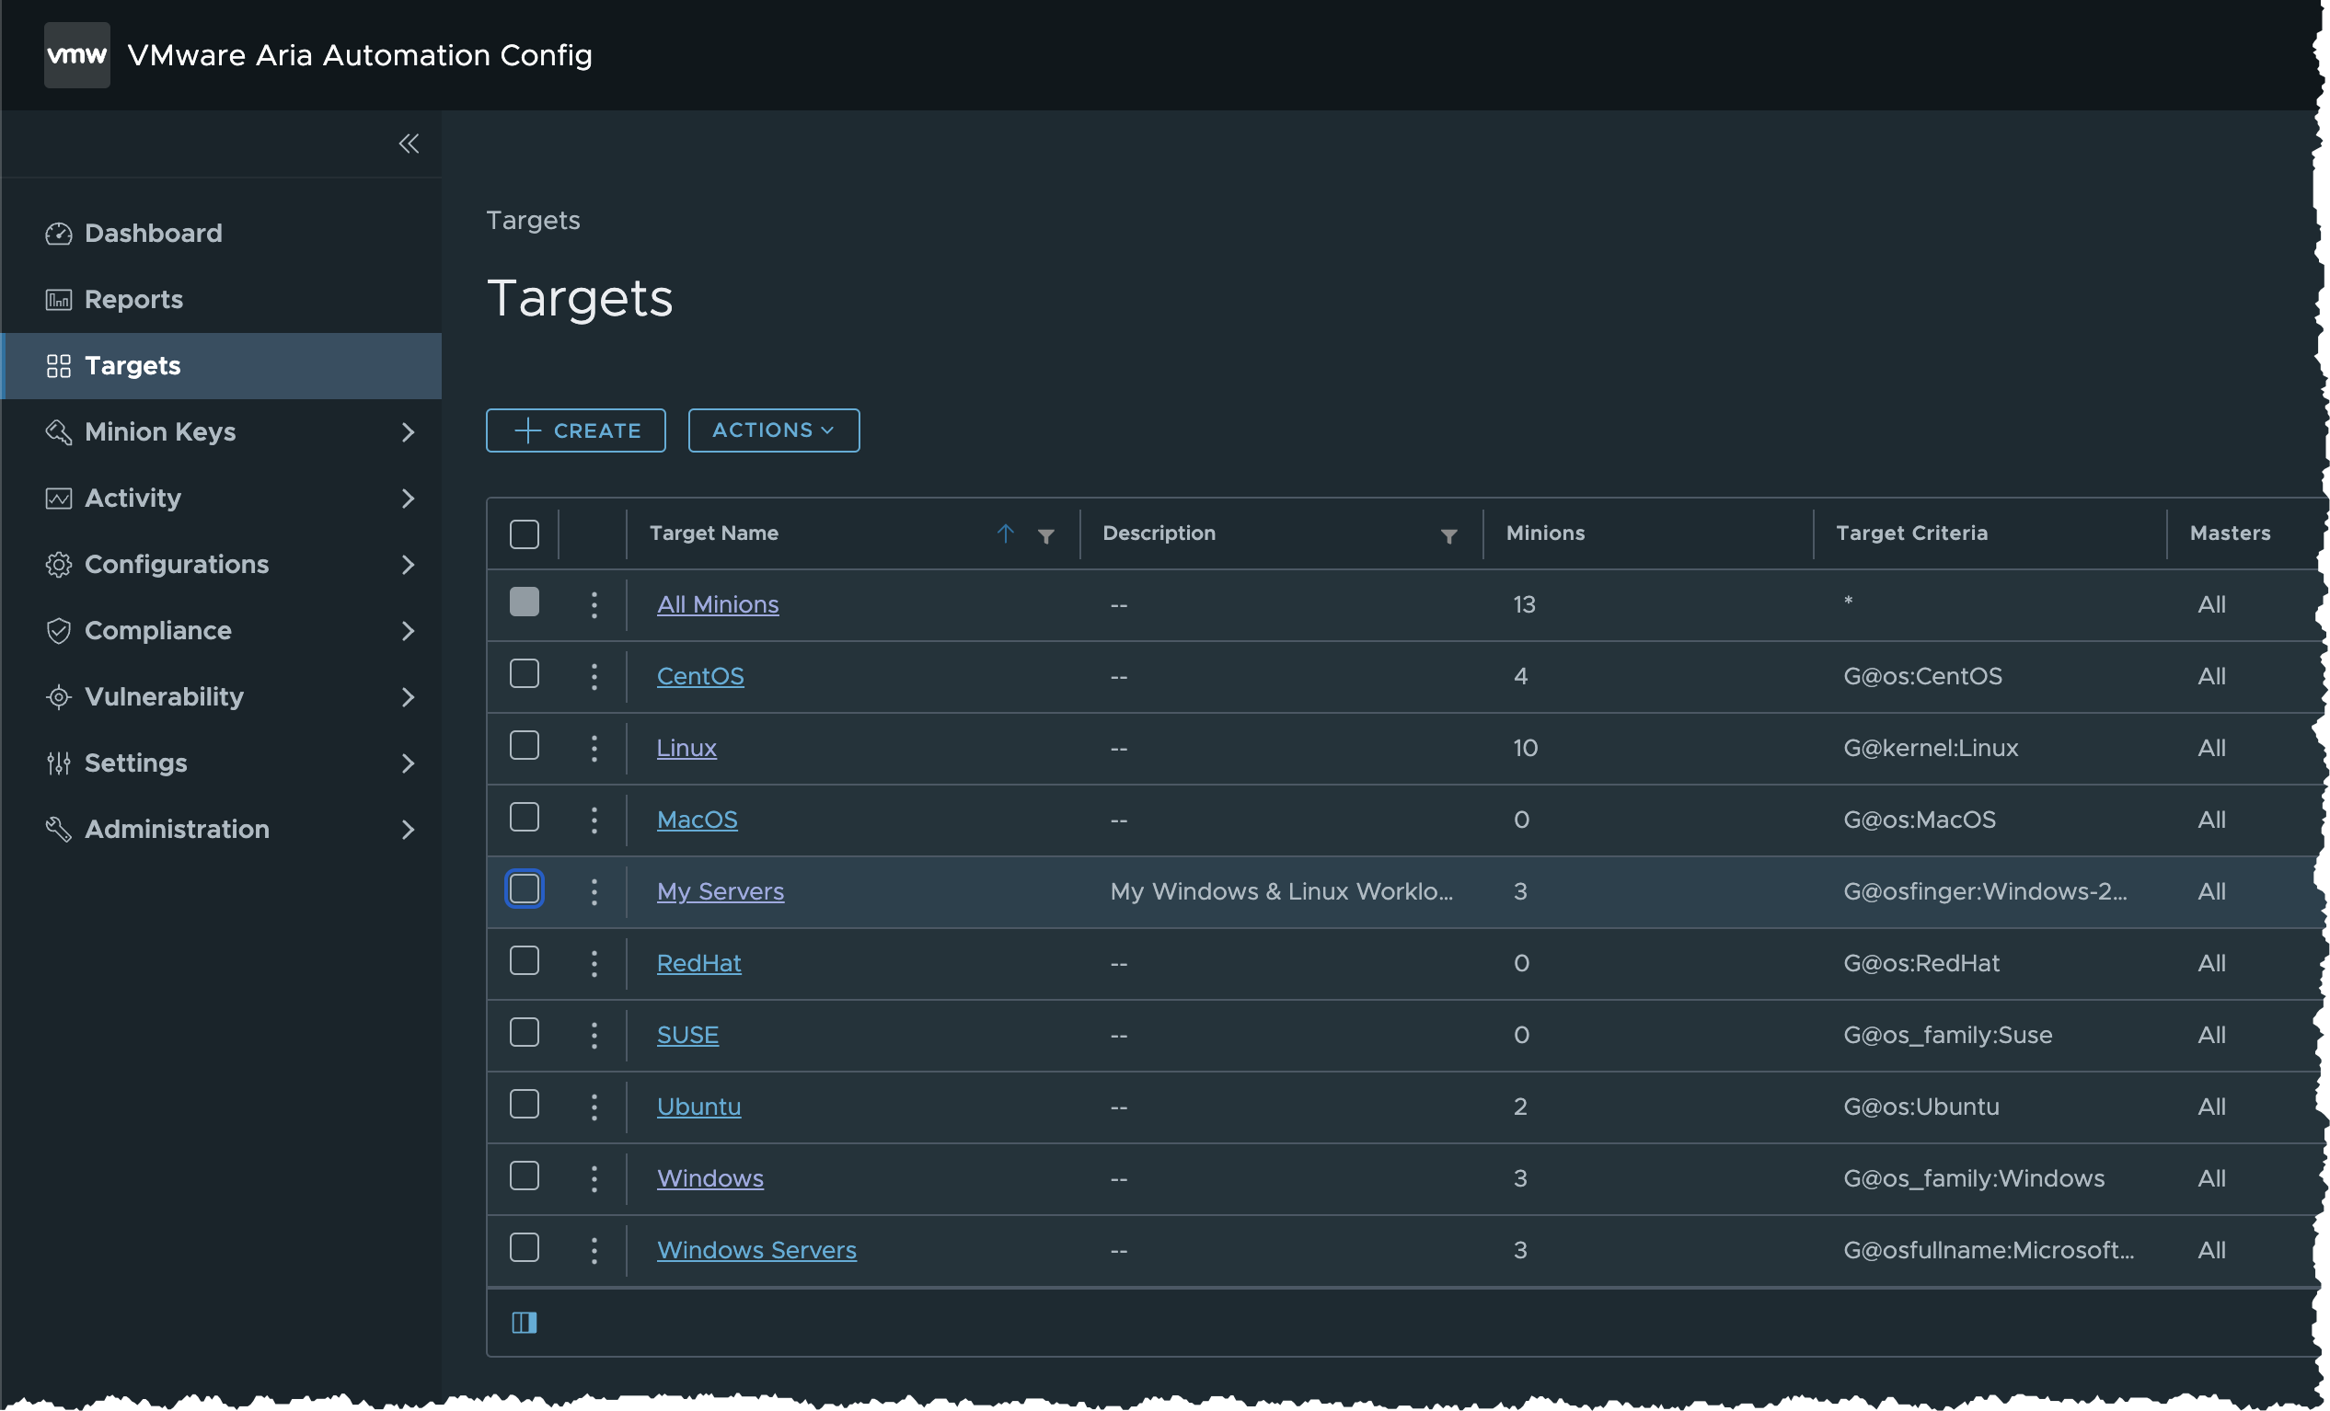2330x1411 pixels.
Task: Open the SUSE target link
Action: pyautogui.click(x=687, y=1036)
